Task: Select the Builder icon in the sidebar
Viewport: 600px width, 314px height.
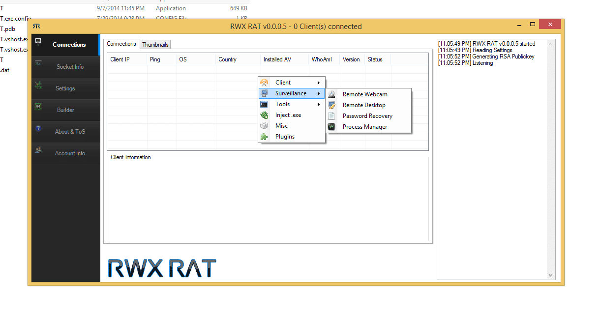Action: tap(38, 107)
